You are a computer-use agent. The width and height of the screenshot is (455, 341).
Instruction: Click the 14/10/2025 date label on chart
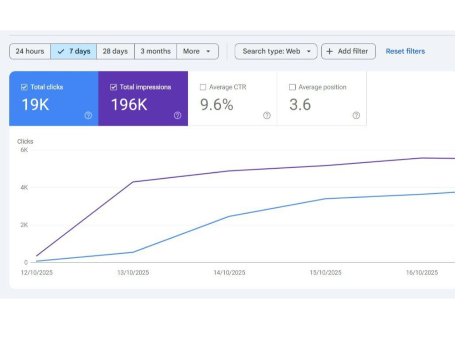229,272
